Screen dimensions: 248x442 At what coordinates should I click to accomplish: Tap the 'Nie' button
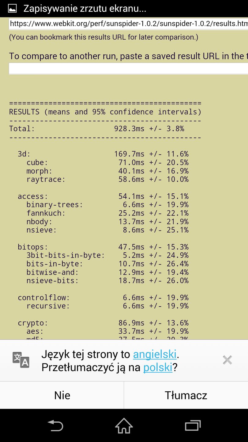(x=62, y=395)
